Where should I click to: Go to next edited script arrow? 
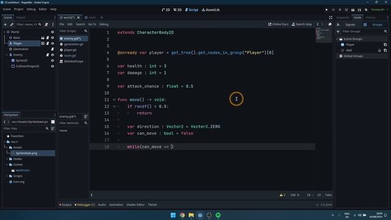pyautogui.click(x=323, y=24)
